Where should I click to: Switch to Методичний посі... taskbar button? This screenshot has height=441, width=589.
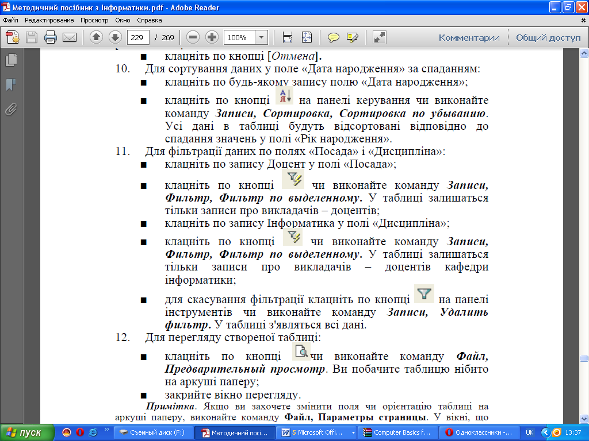[235, 432]
